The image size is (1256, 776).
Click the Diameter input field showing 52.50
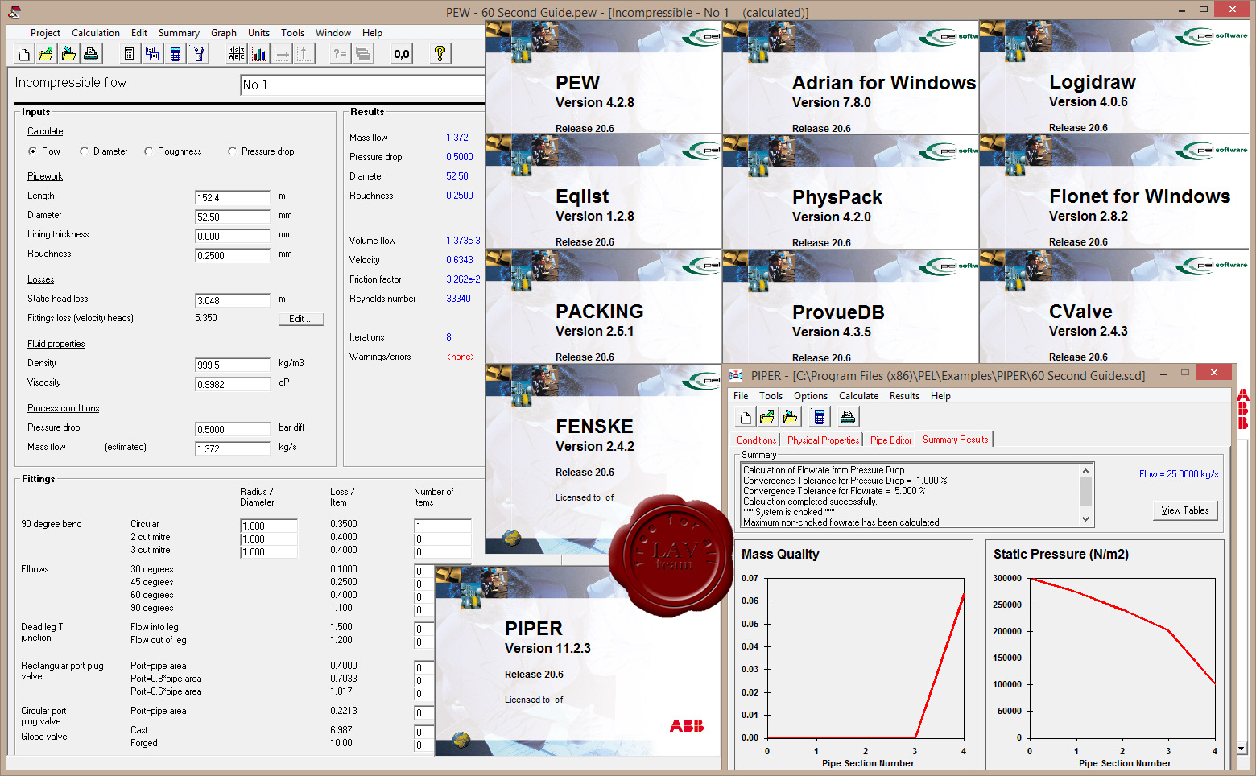[x=233, y=217]
